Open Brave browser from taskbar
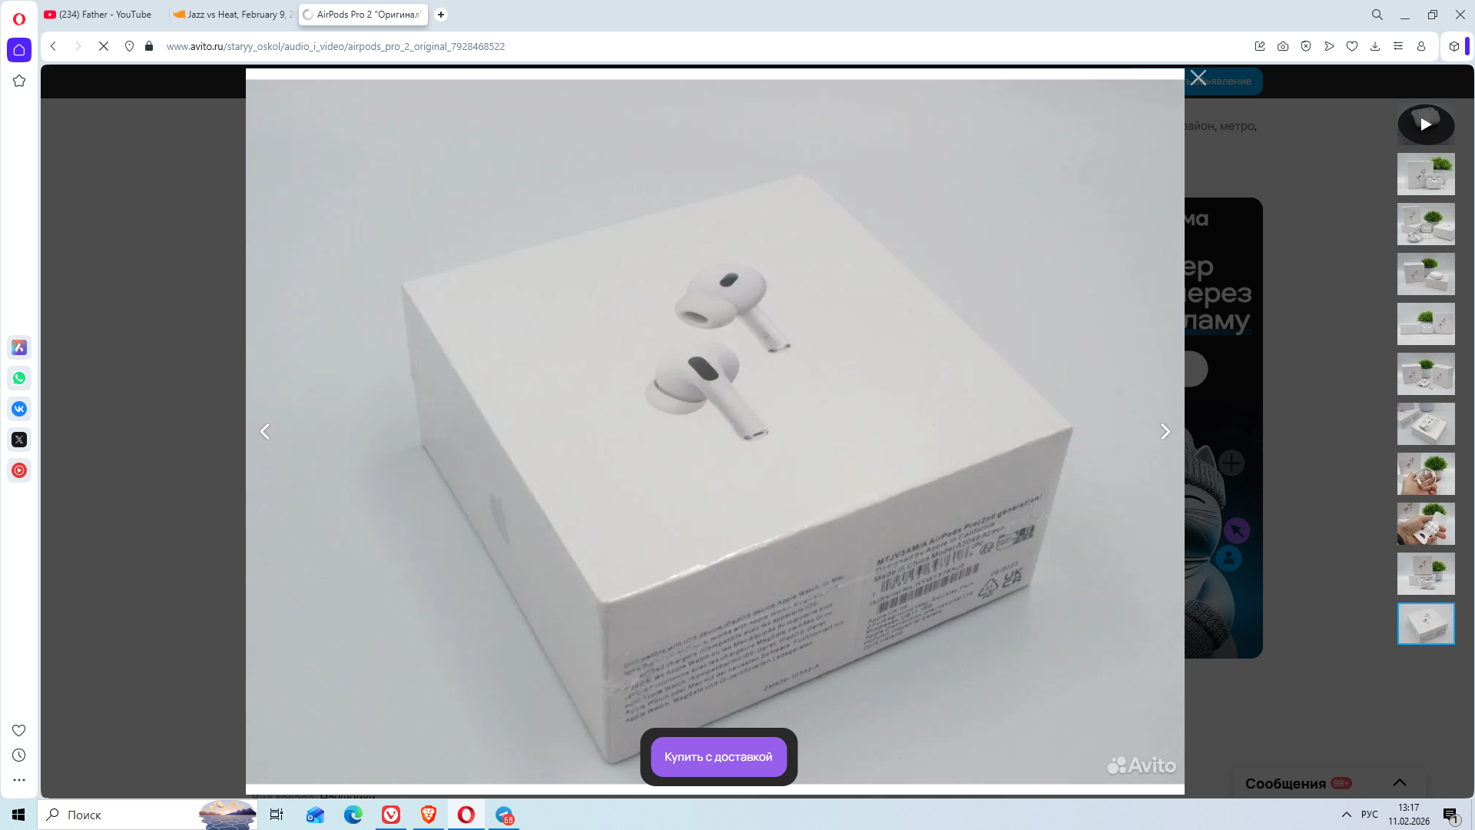This screenshot has width=1475, height=830. (429, 815)
